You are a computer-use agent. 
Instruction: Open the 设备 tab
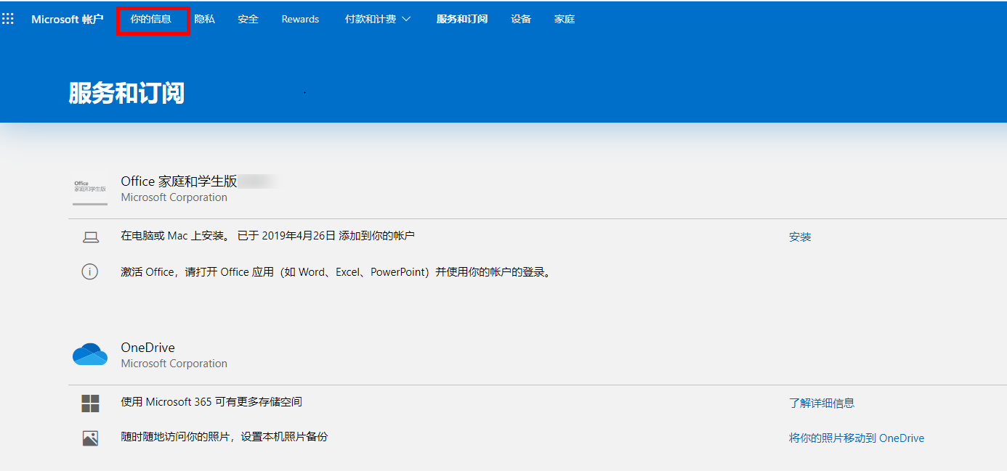(520, 20)
